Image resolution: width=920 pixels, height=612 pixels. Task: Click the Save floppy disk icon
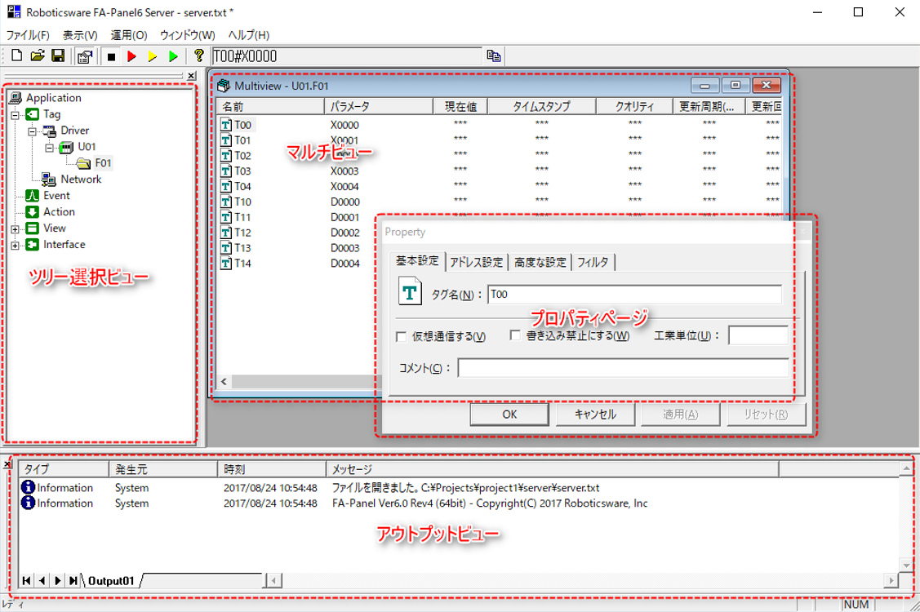(x=58, y=56)
